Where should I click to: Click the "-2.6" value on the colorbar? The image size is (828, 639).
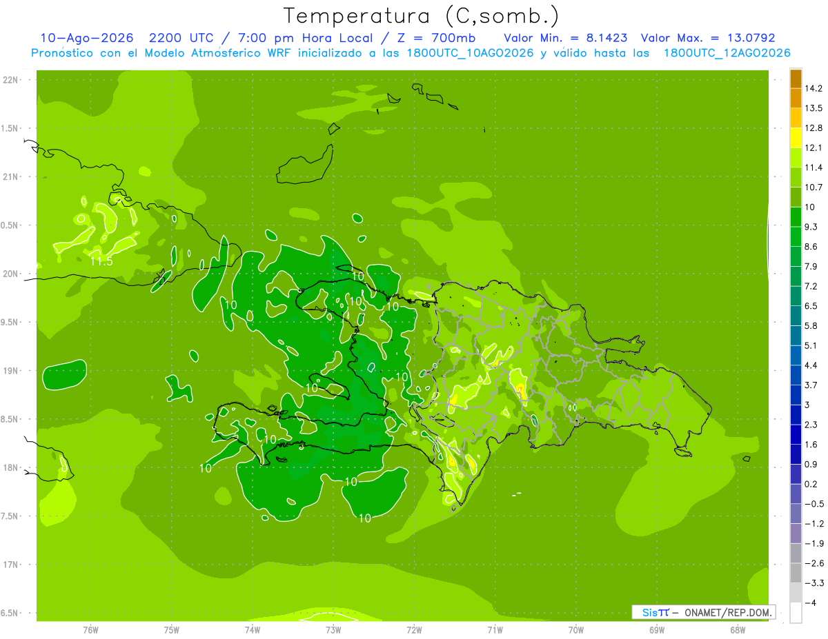click(x=814, y=563)
